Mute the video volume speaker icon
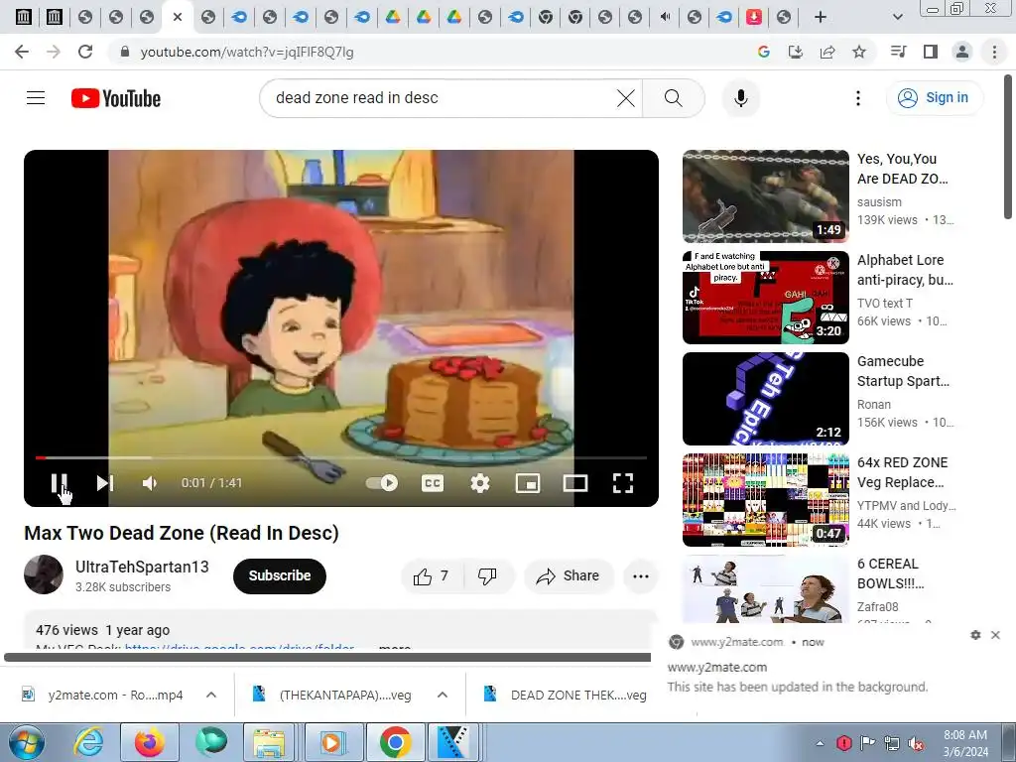Viewport: 1016px width, 762px height. 150,483
